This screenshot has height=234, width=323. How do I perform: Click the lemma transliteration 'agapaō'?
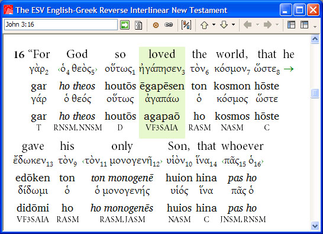click(x=162, y=117)
